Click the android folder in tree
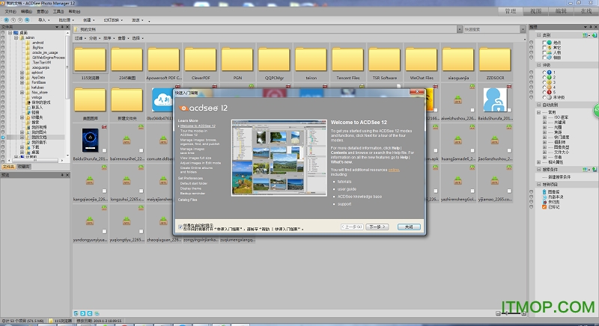Image resolution: width=599 pixels, height=326 pixels. click(x=37, y=43)
